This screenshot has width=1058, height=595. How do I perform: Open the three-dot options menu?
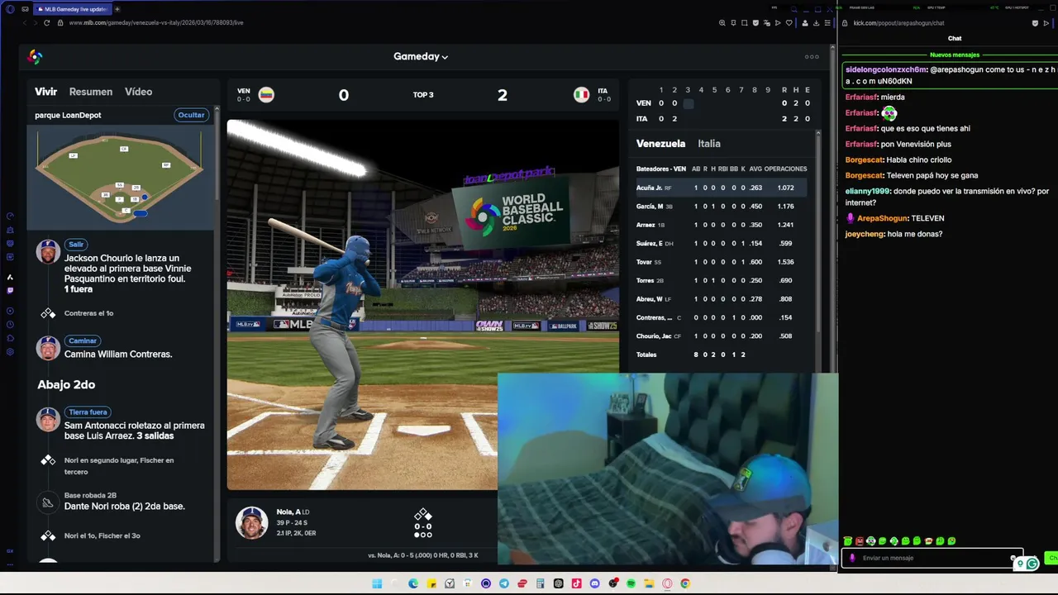[x=812, y=56]
